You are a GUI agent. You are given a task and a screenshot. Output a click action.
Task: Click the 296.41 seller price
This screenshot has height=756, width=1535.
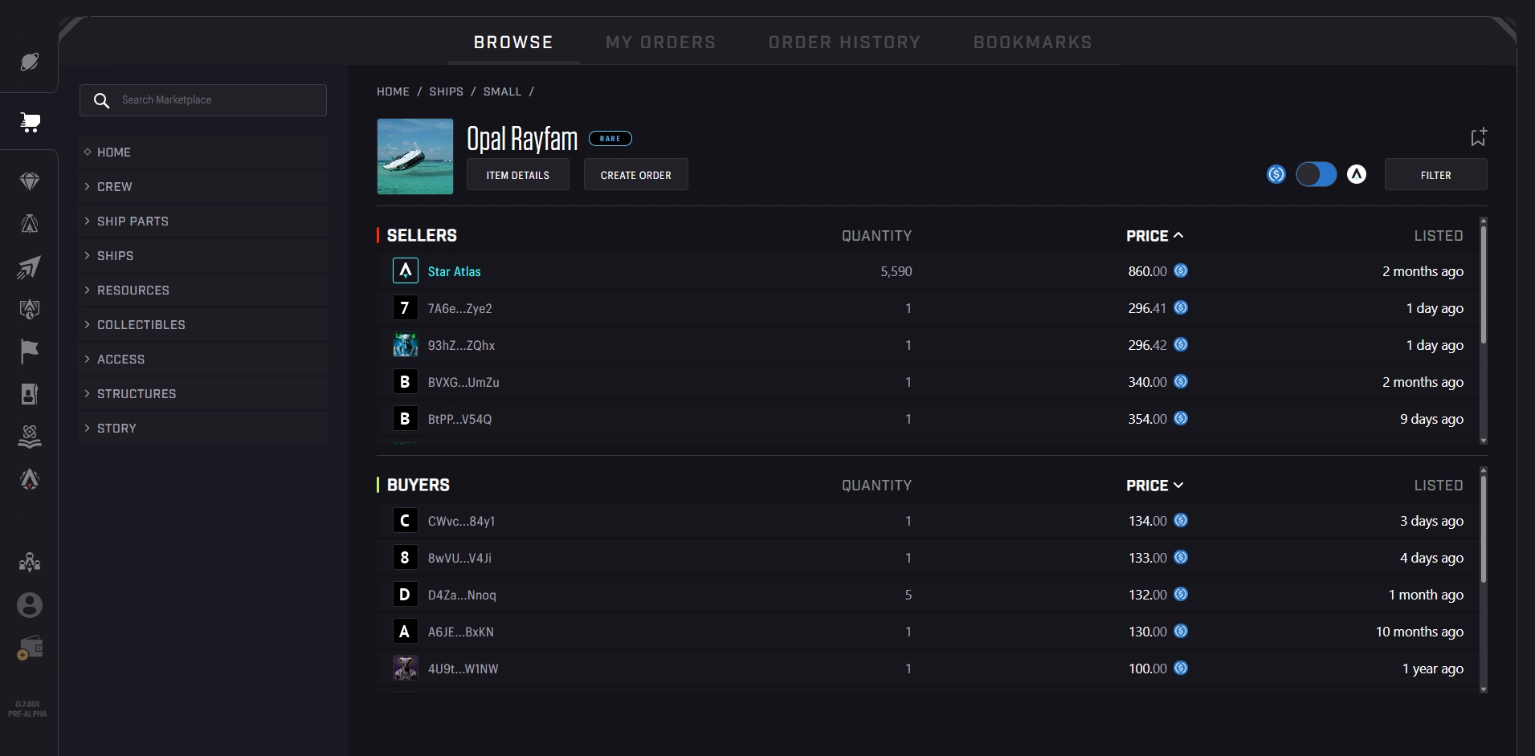1147,308
